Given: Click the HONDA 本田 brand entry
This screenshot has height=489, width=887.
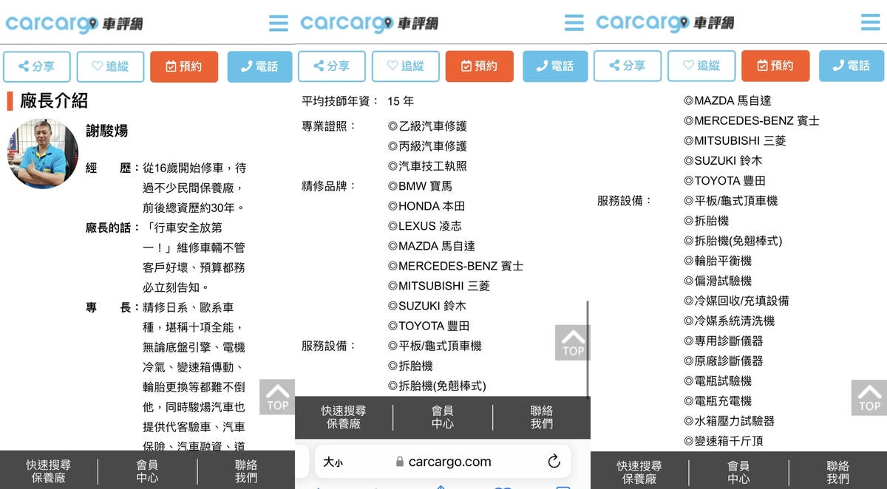Looking at the screenshot, I should point(426,206).
